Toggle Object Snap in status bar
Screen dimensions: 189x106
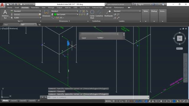141,101
